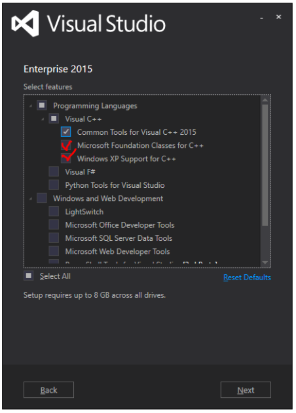Image resolution: width=296 pixels, height=413 pixels.
Task: Select Microsoft SQL Server Data Tools label
Action: click(119, 238)
